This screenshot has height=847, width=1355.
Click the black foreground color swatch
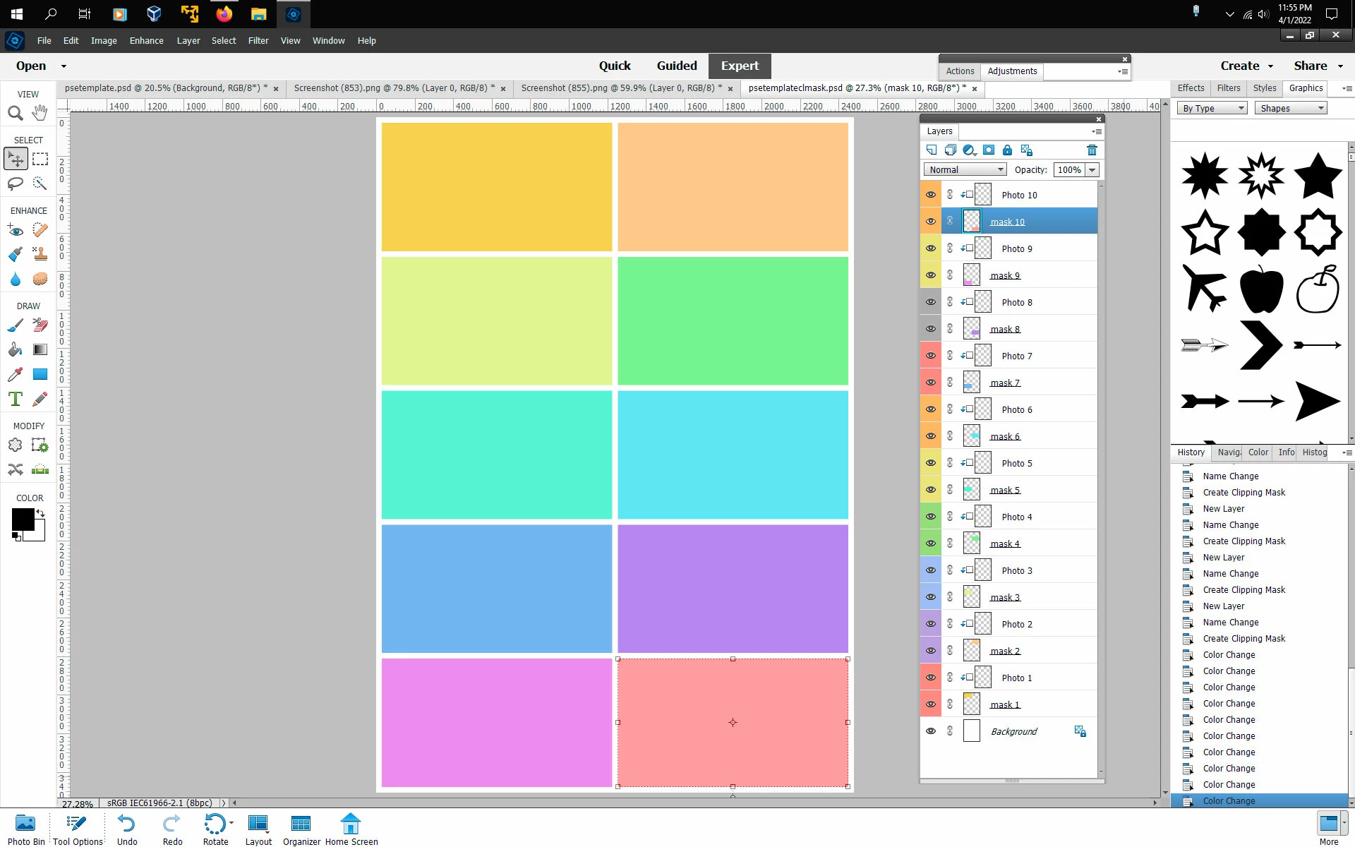click(x=23, y=519)
